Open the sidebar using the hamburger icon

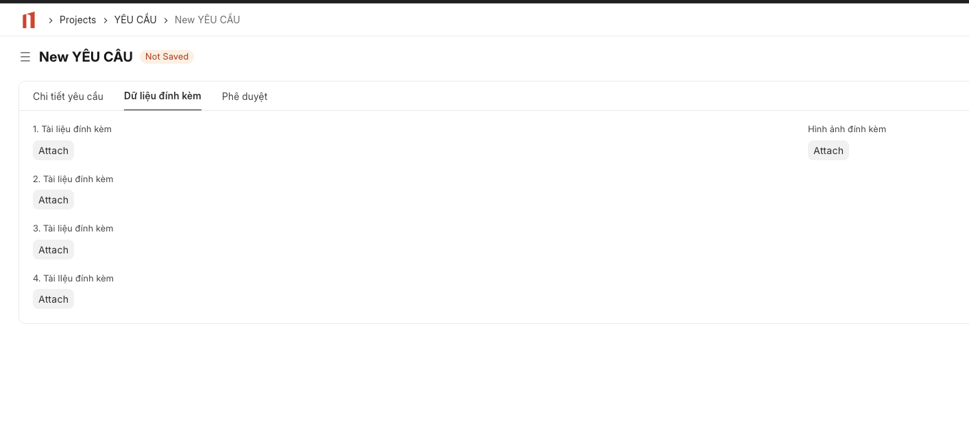[x=25, y=57]
